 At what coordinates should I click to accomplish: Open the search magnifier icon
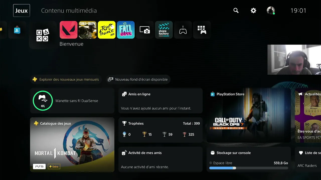tap(236, 10)
